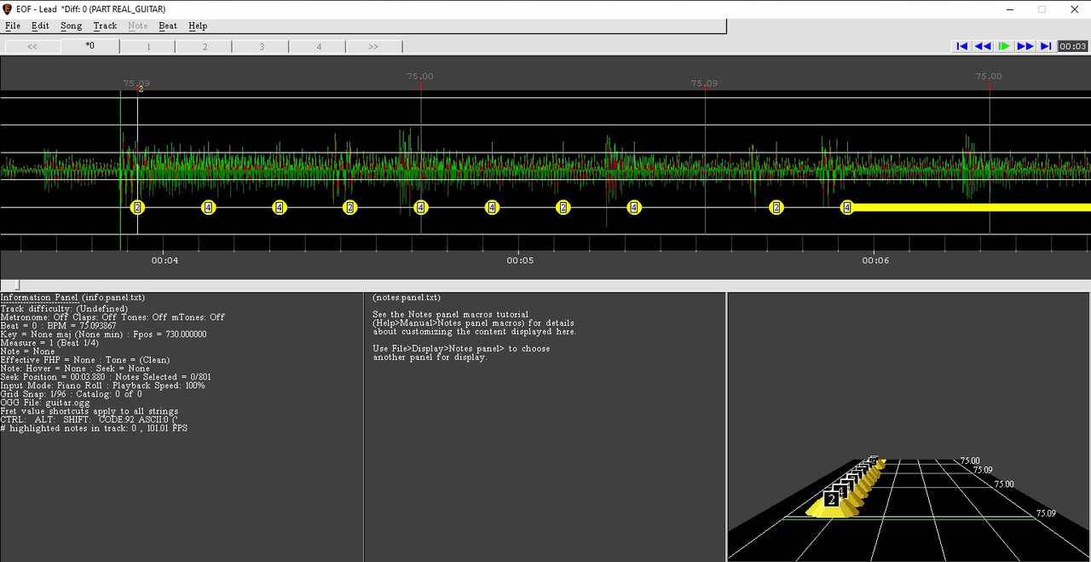
Task: Click the white fret 2 note in the 3D preview
Action: 832,500
